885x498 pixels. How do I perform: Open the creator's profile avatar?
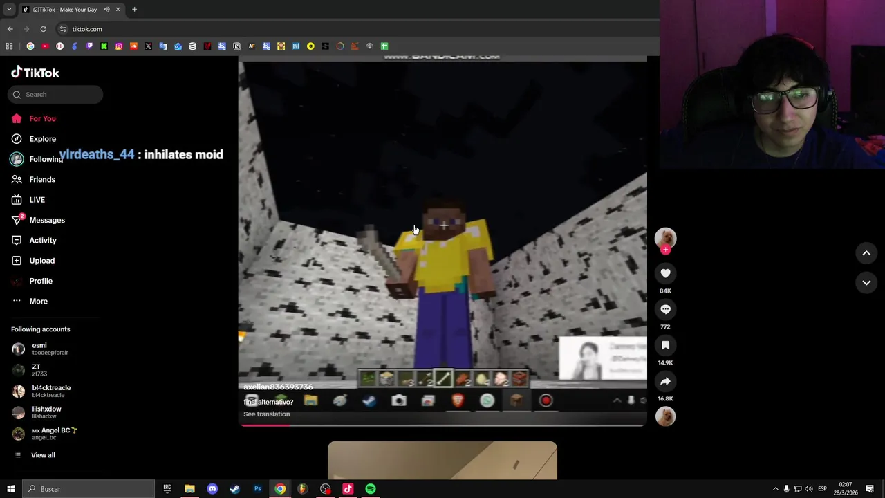665,237
